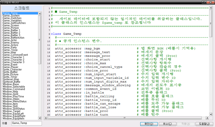Select Window_EquipRight script
215x127 pixels.
(20, 116)
